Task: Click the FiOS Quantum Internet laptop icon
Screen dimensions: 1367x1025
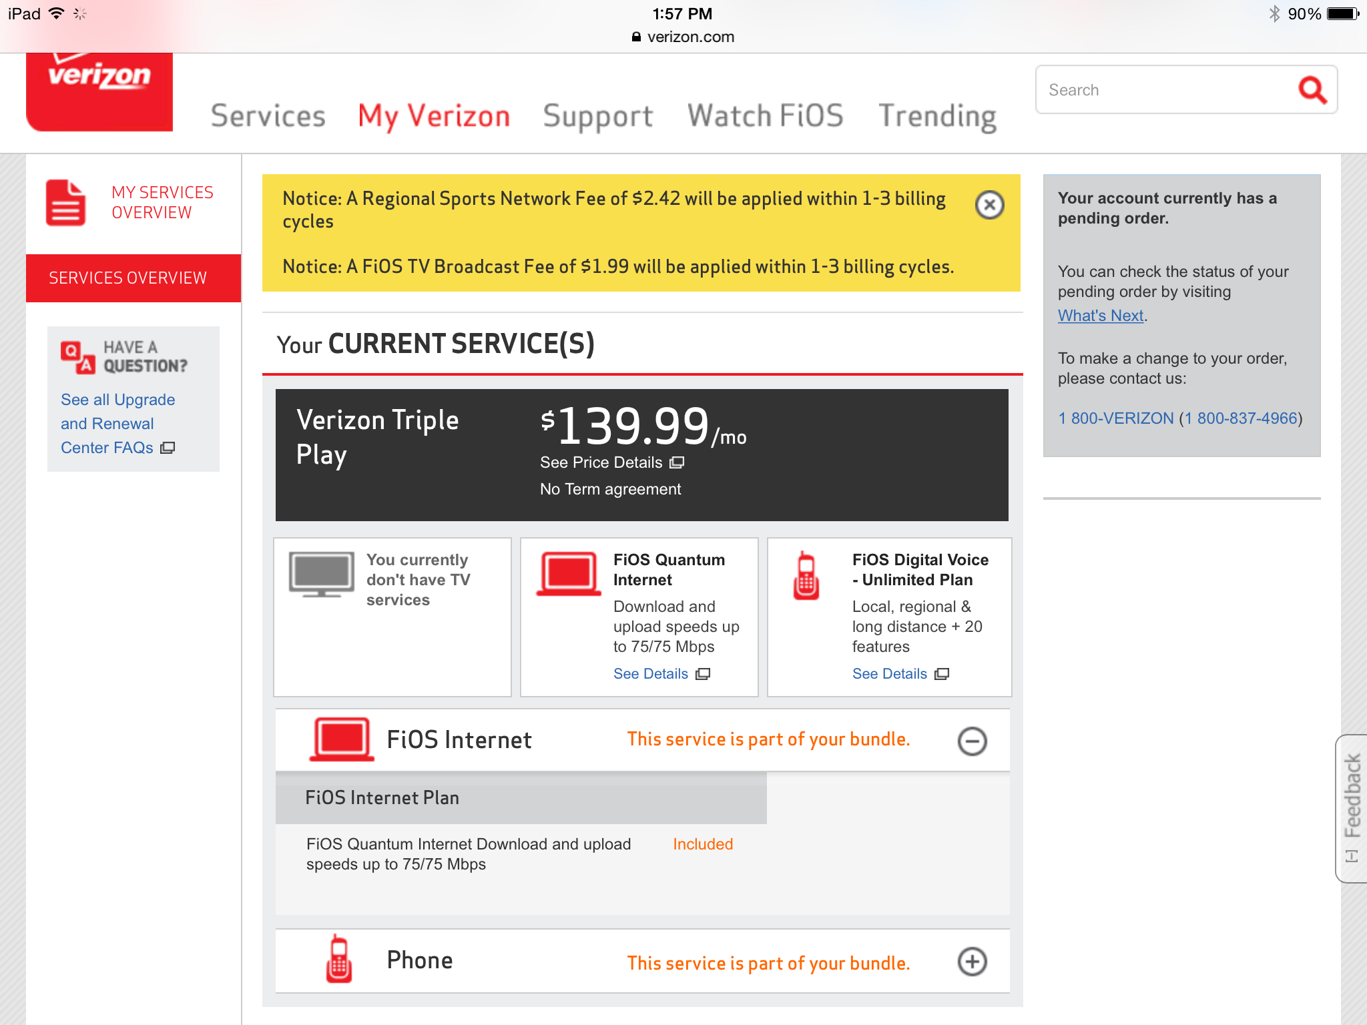Action: [x=569, y=574]
